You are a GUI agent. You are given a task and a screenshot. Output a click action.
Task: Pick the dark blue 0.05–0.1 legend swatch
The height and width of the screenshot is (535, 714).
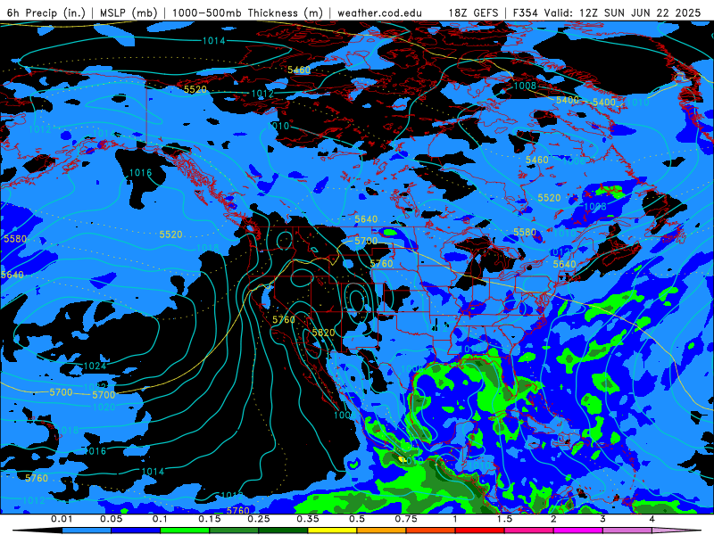pyautogui.click(x=136, y=531)
